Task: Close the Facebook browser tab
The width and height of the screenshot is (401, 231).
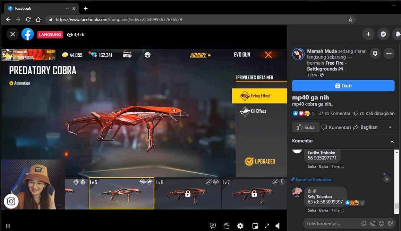Action: (x=74, y=9)
